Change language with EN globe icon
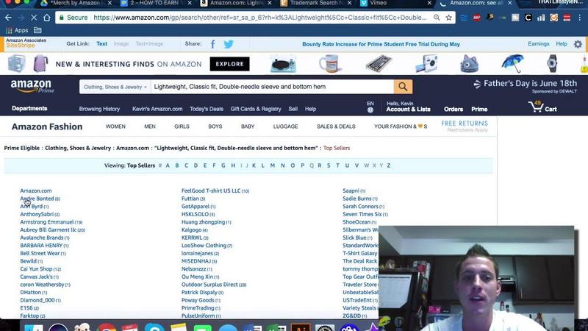Image resolution: width=588 pixels, height=331 pixels. [370, 107]
